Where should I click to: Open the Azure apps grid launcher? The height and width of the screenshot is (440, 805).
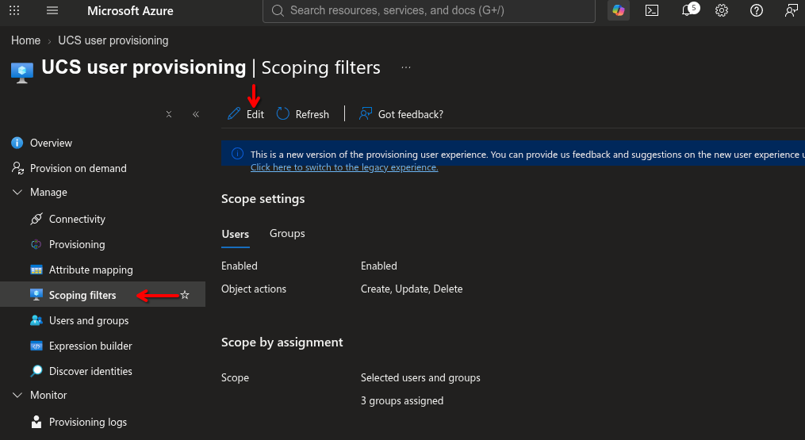coord(14,10)
